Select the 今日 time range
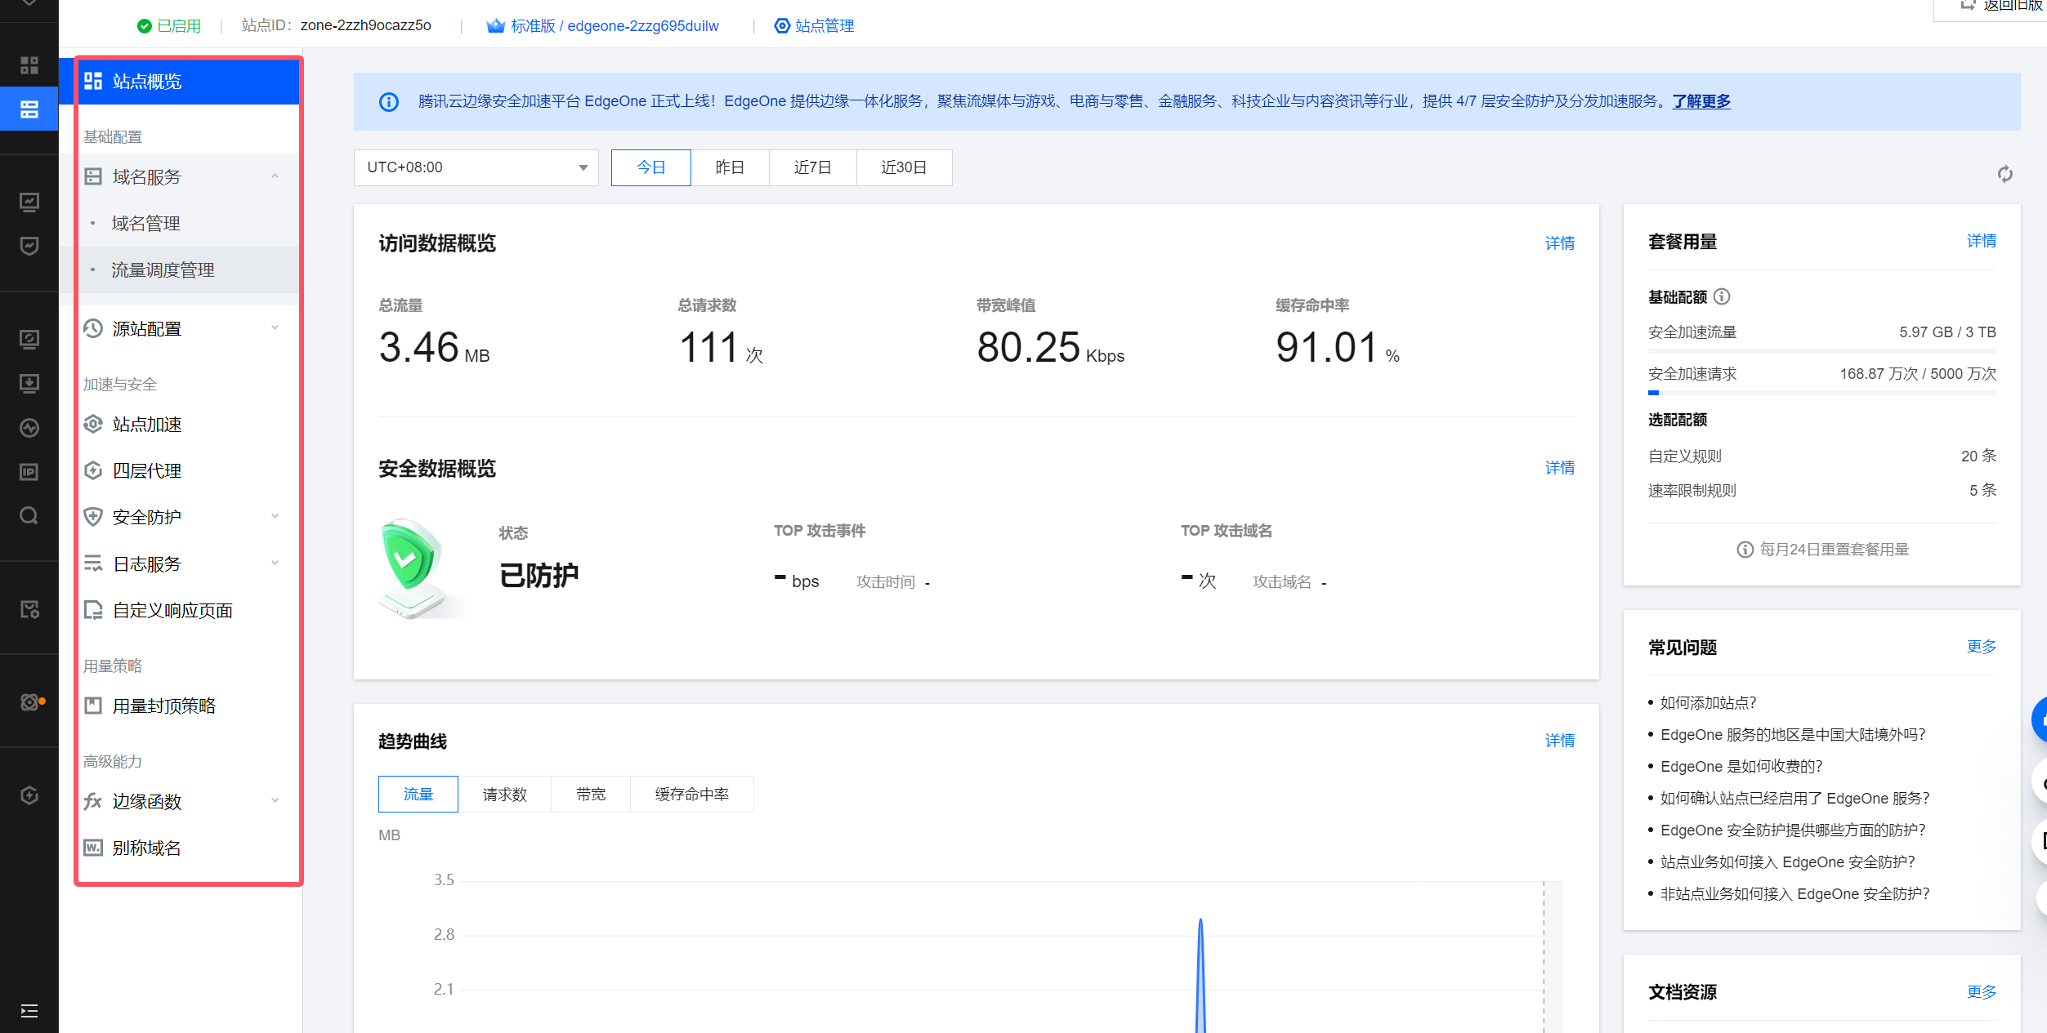Image resolution: width=2047 pixels, height=1033 pixels. coord(651,167)
